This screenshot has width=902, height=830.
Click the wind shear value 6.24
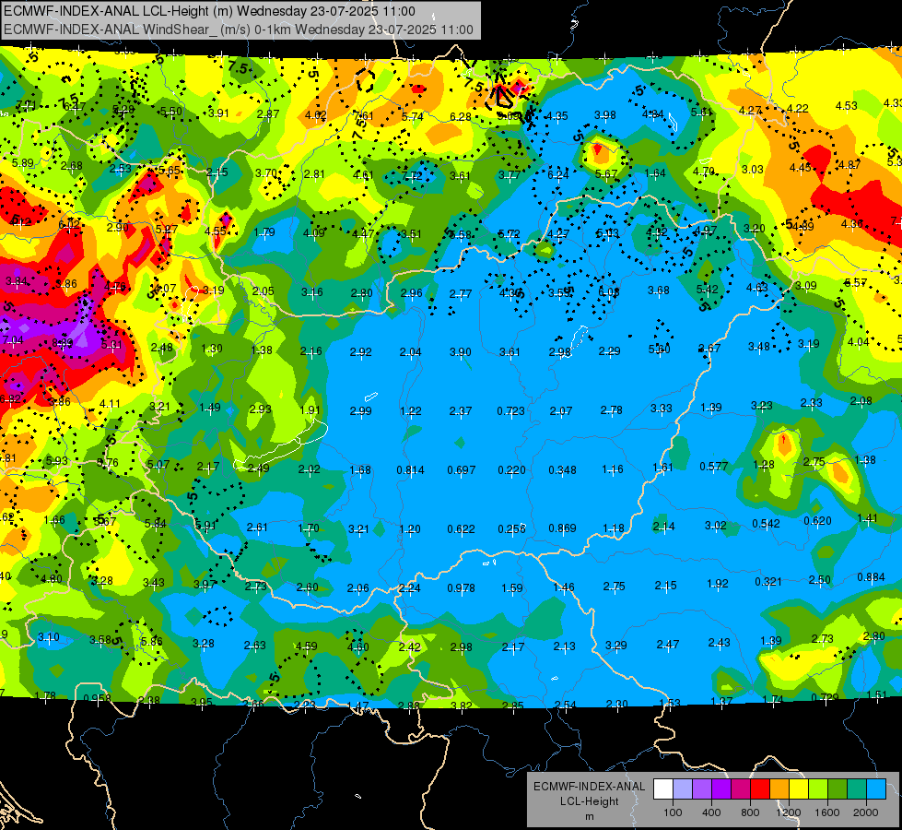(557, 175)
